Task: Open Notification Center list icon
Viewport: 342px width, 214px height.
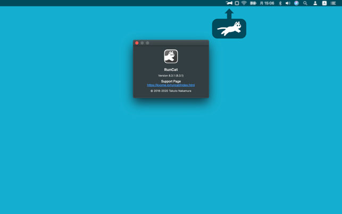Action: pyautogui.click(x=333, y=3)
